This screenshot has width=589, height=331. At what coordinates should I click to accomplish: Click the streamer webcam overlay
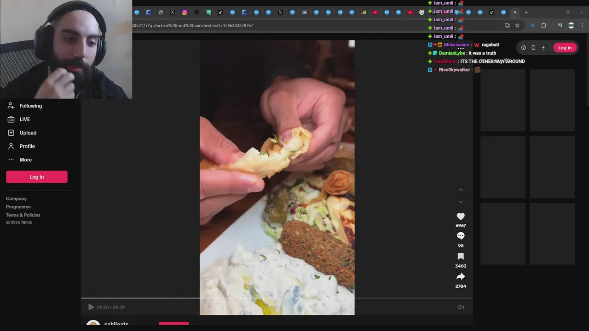pyautogui.click(x=66, y=49)
